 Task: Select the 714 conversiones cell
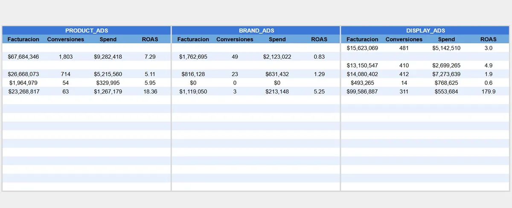[x=66, y=74]
